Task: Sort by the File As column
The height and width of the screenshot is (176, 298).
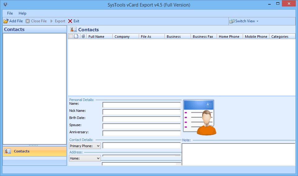Action: pyautogui.click(x=152, y=37)
